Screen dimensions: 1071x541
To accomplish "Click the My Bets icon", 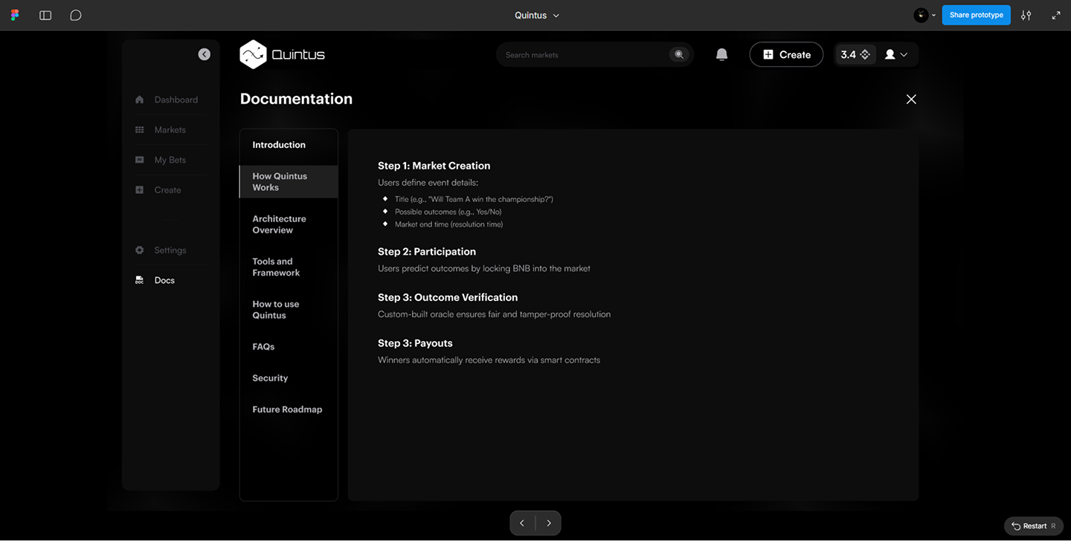I will tap(139, 160).
